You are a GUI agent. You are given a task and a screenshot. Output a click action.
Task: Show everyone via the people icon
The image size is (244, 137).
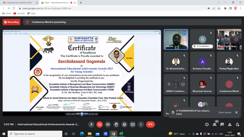point(215,124)
